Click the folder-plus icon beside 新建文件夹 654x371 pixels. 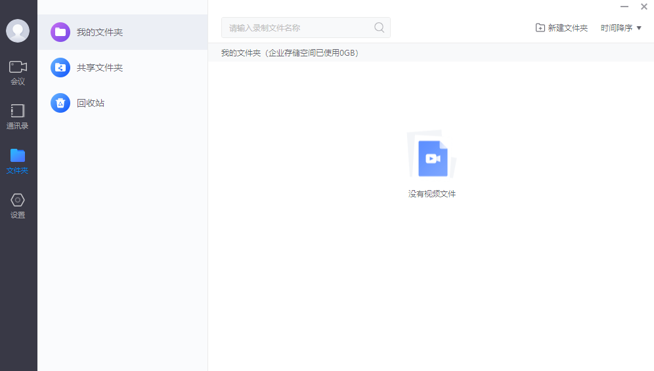point(540,28)
